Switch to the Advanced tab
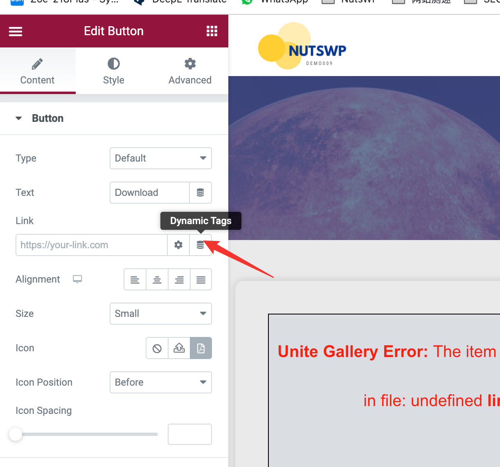Image resolution: width=500 pixels, height=467 pixels. click(190, 71)
